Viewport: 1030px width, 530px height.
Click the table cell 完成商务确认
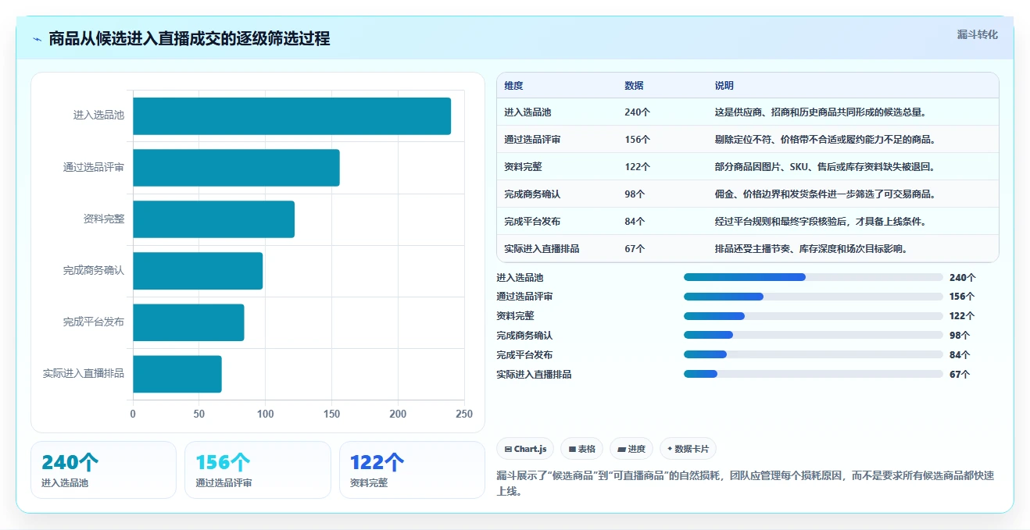tap(532, 194)
